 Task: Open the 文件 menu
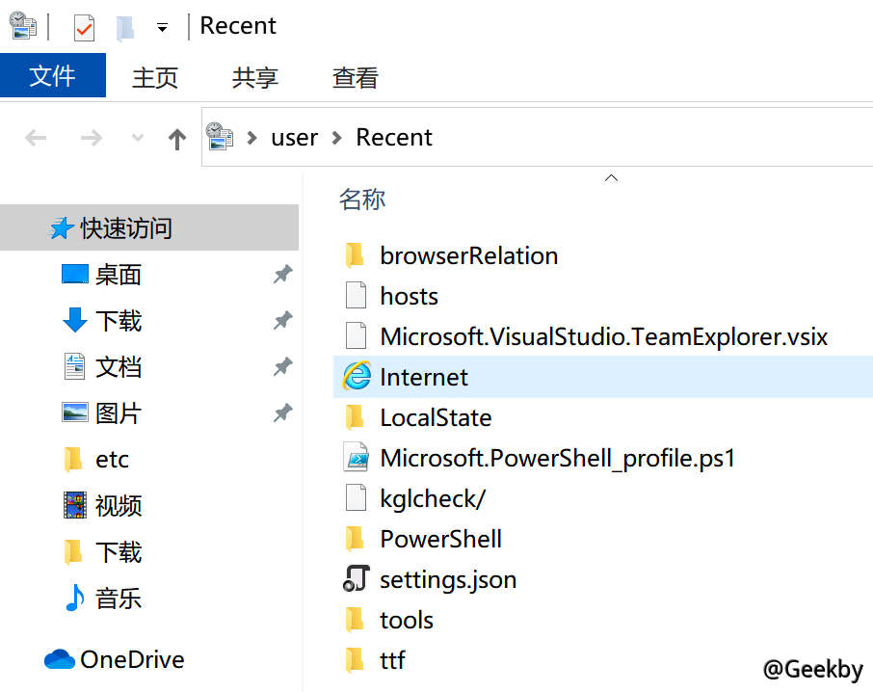pyautogui.click(x=53, y=77)
